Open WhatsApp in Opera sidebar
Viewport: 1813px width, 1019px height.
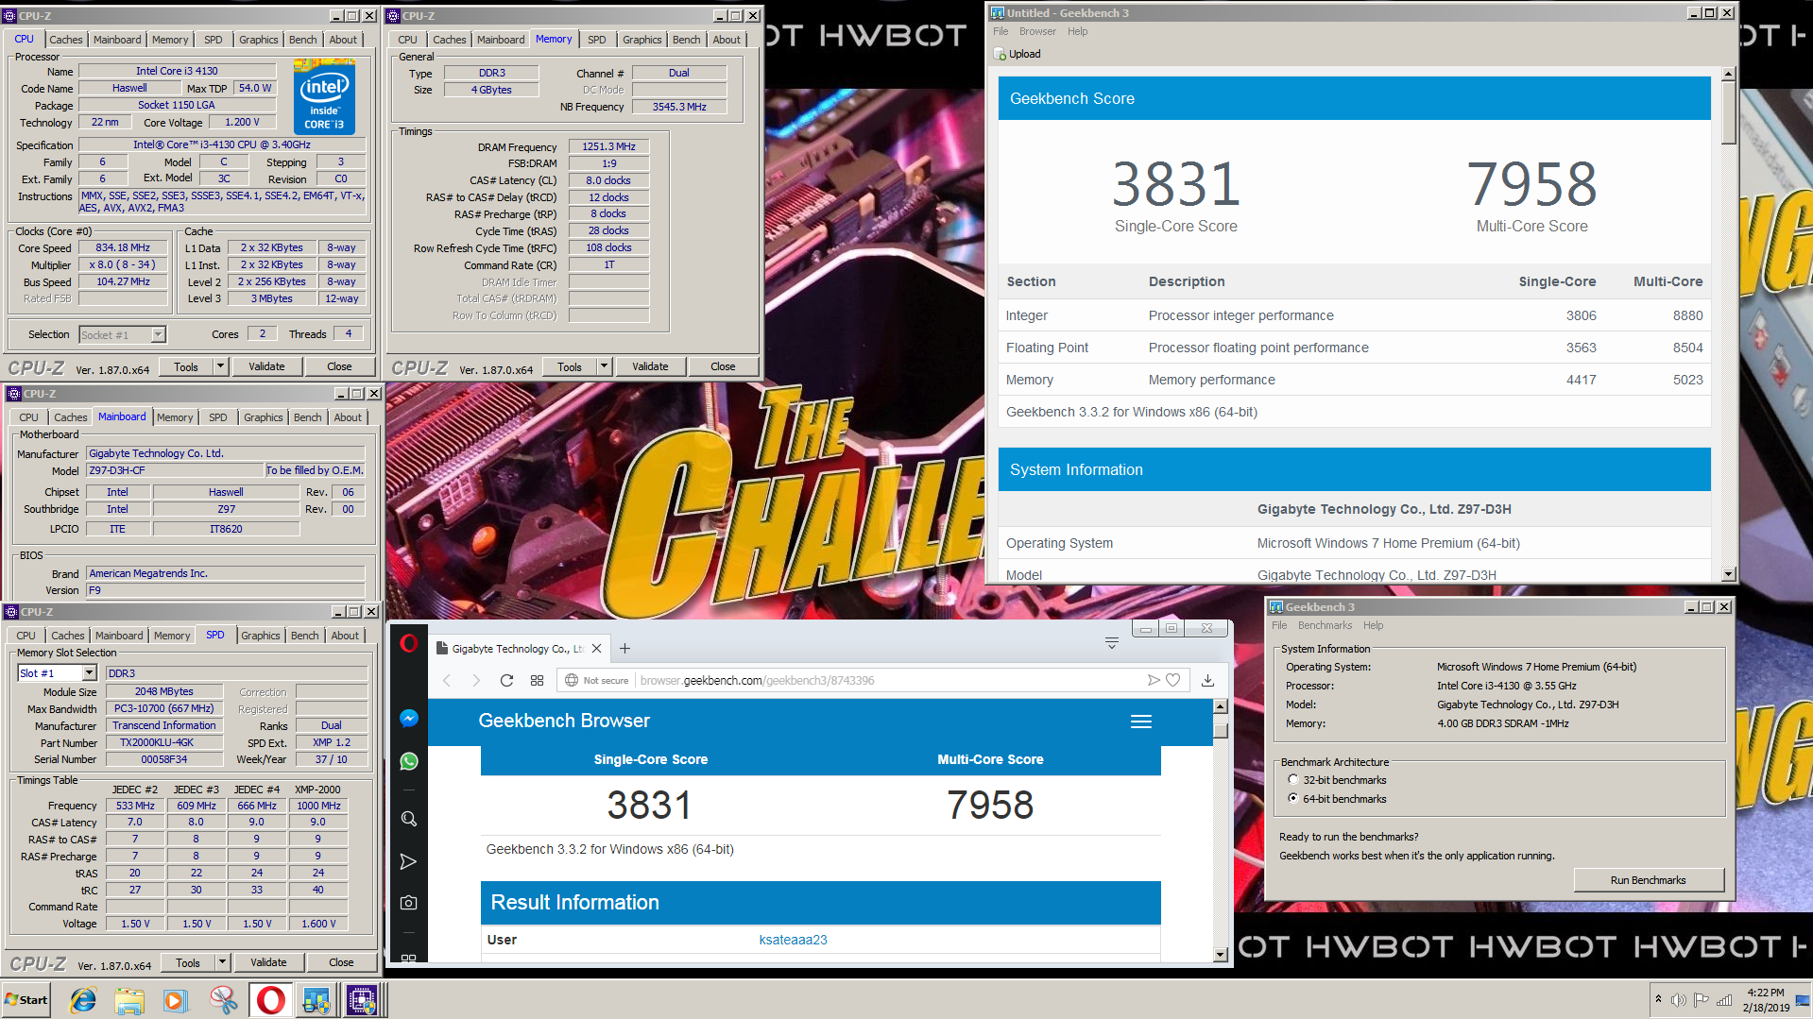click(409, 761)
